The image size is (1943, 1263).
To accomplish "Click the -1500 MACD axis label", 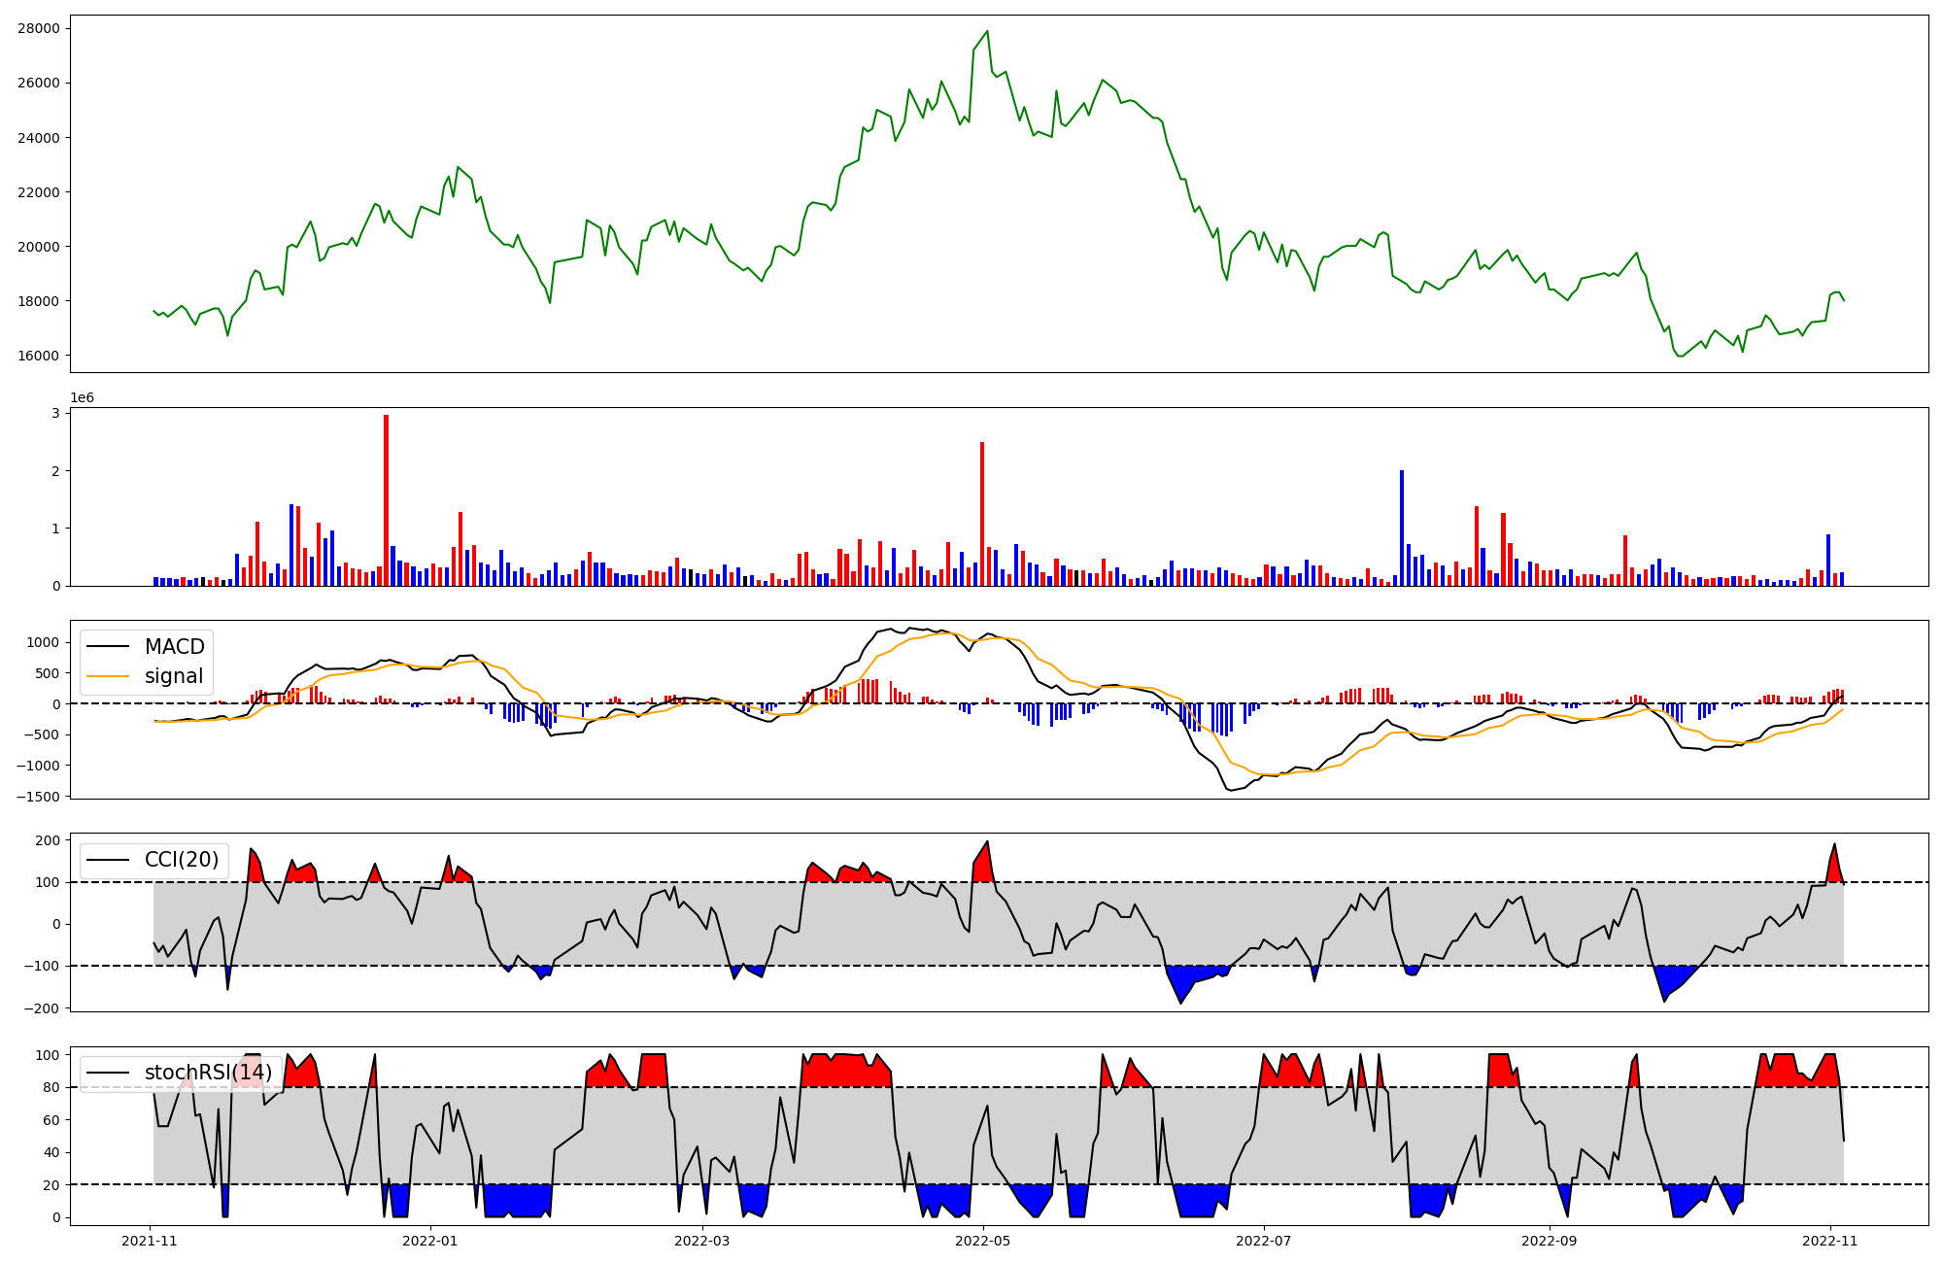I will click(37, 797).
